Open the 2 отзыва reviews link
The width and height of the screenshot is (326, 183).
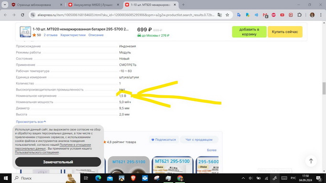pyautogui.click(x=50, y=35)
